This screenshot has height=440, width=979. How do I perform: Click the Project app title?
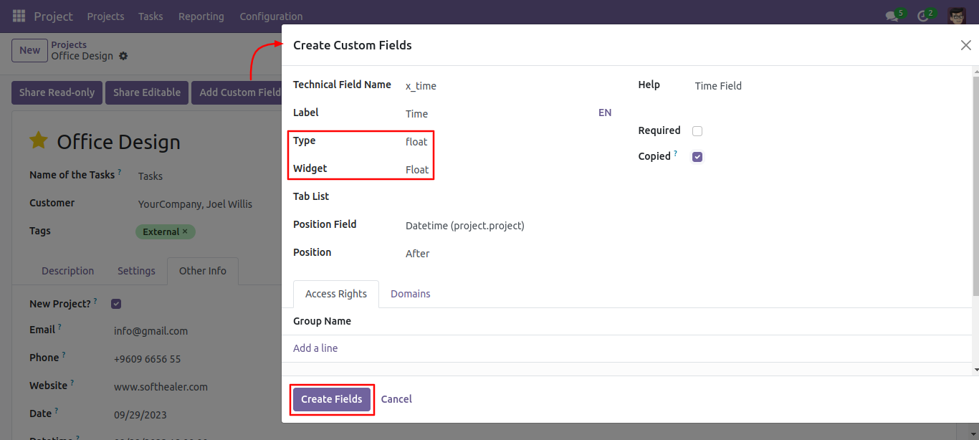[53, 16]
